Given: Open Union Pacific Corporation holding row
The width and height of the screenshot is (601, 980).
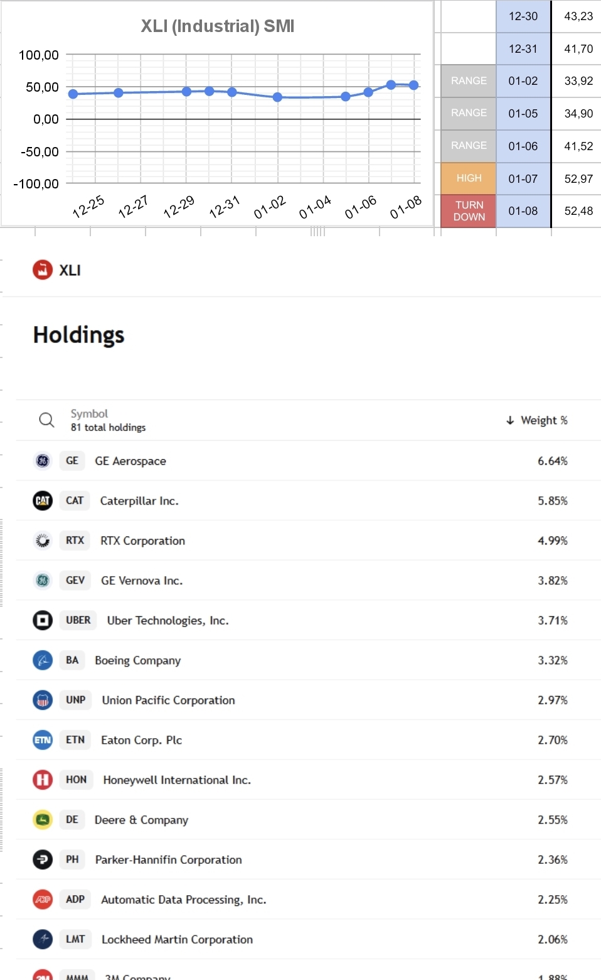Looking at the screenshot, I should (308, 700).
